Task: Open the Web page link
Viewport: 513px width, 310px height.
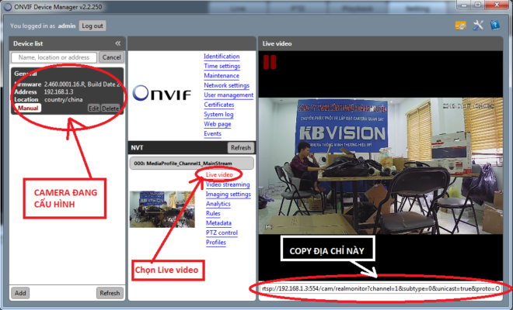Action: point(217,124)
